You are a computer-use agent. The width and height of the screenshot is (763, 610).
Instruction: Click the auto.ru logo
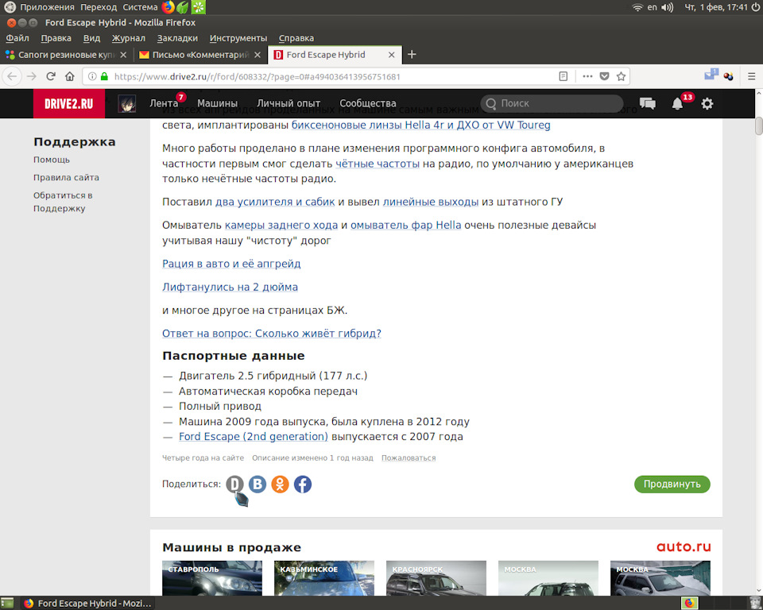pyautogui.click(x=684, y=546)
